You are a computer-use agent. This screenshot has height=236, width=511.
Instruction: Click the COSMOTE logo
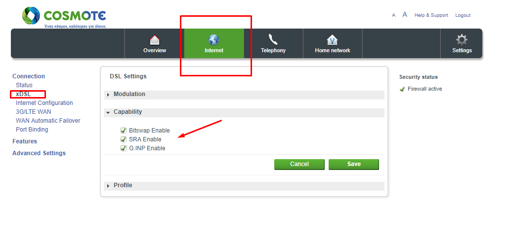(x=64, y=17)
